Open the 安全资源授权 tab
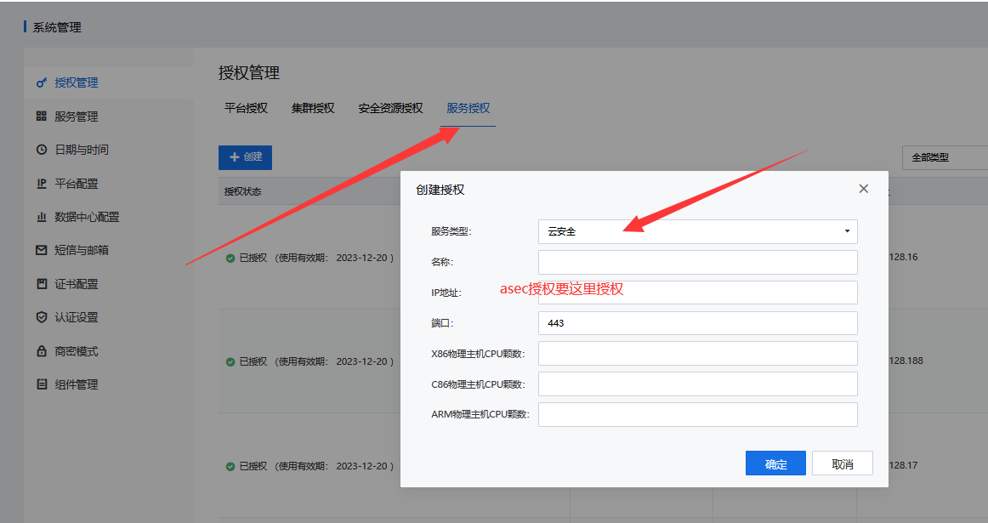Screen dimensions: 988x523 click(390, 109)
